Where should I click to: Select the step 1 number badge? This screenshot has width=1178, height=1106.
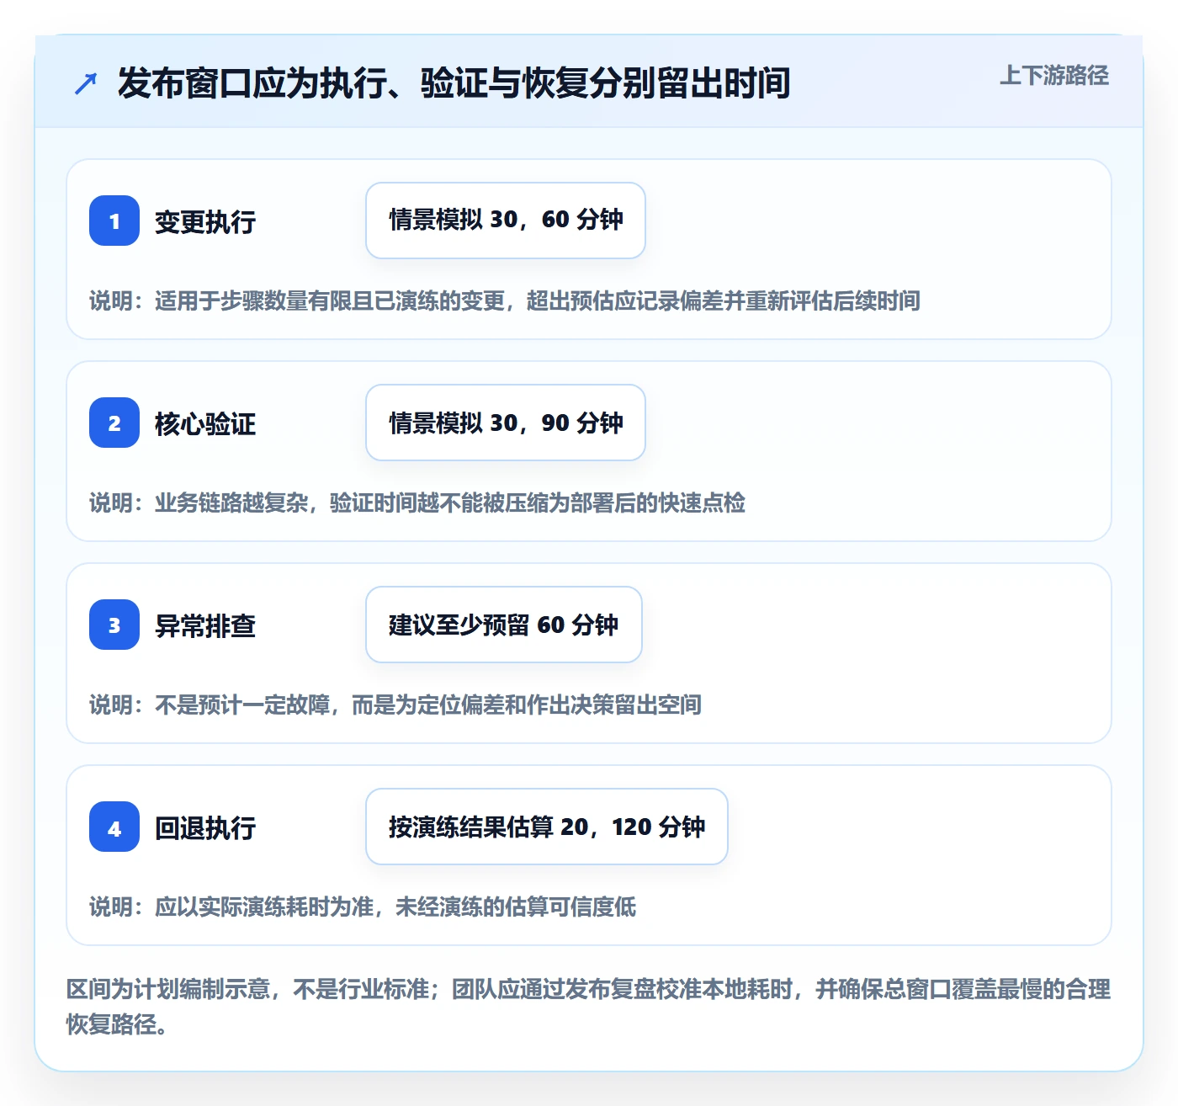click(x=114, y=221)
